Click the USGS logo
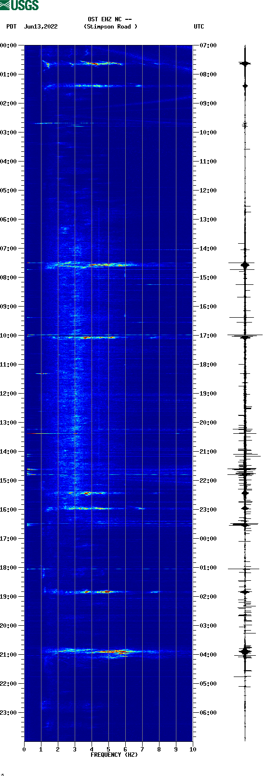Viewport: 266px width, 780px height. pyautogui.click(x=19, y=5)
